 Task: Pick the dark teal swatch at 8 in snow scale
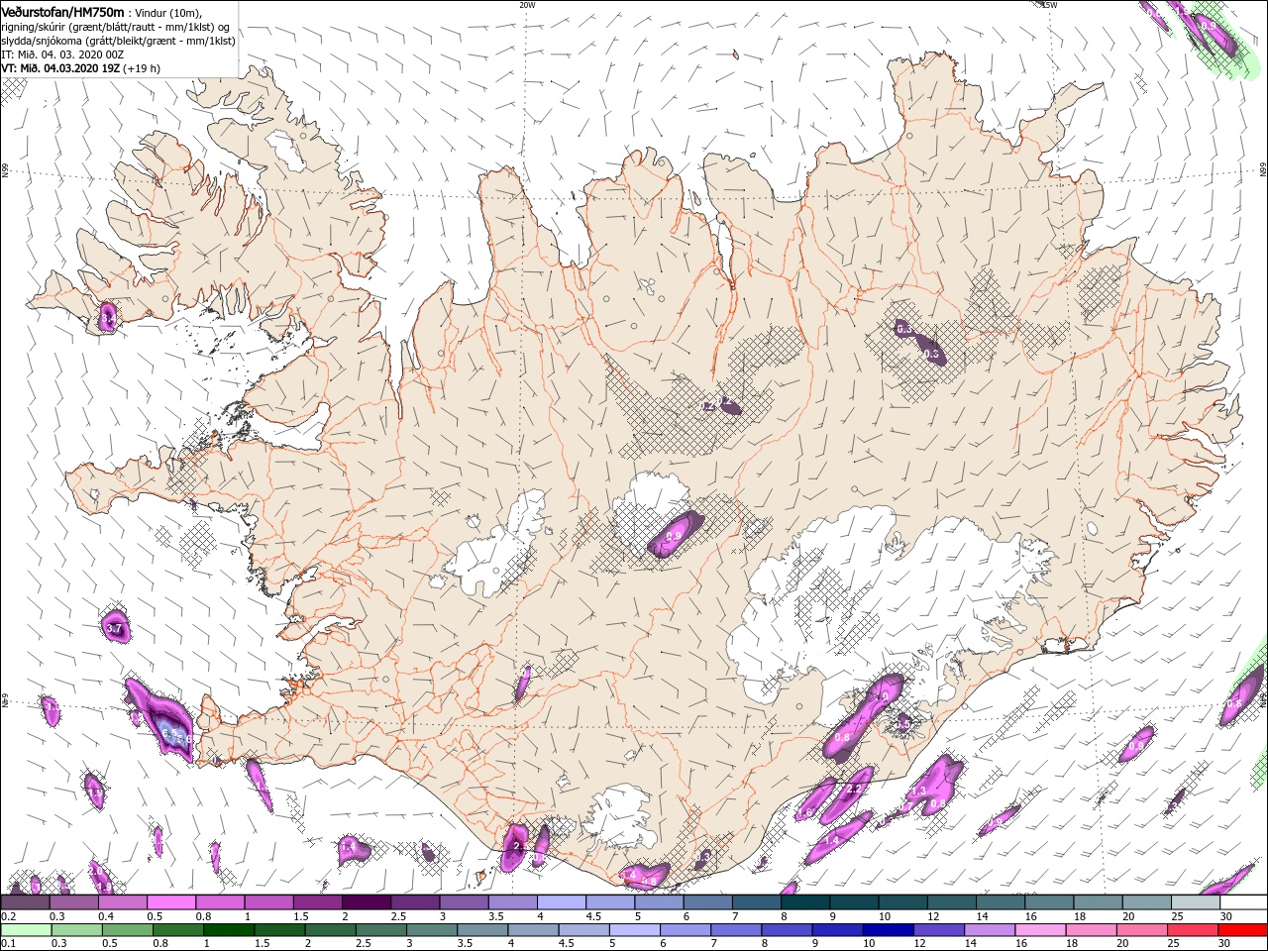pyautogui.click(x=804, y=903)
